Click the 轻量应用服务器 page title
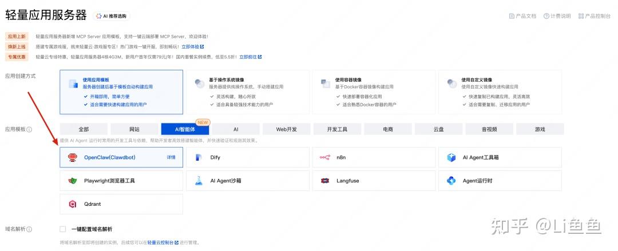The height and width of the screenshot is (251, 618). click(x=46, y=15)
